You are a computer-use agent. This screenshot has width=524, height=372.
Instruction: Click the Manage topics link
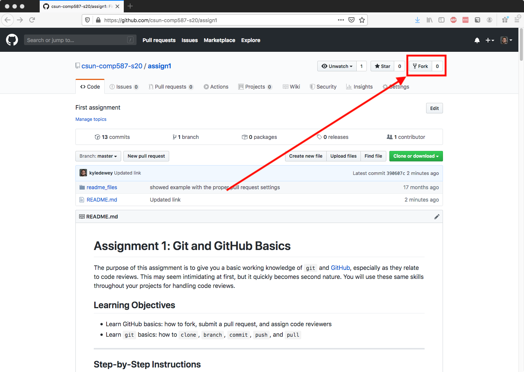pos(91,119)
